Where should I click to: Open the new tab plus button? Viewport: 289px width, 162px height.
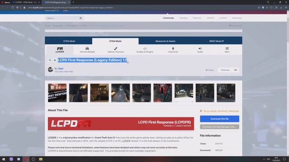[x=73, y=2]
